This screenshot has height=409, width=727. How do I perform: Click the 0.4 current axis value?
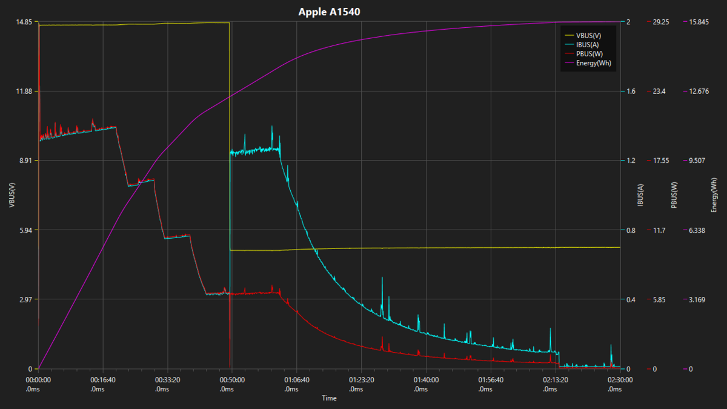(x=631, y=299)
